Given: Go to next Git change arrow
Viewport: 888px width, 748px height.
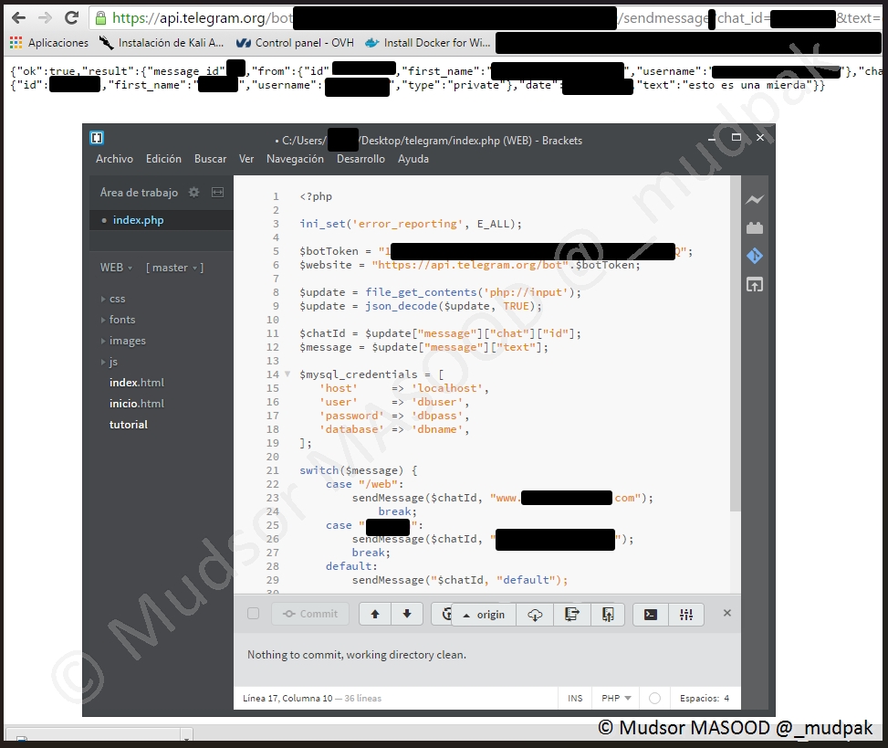Looking at the screenshot, I should 407,615.
